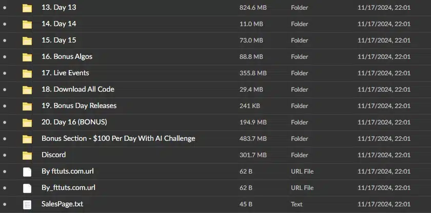Open the 19. Bonus Day Releases folder

[79, 105]
